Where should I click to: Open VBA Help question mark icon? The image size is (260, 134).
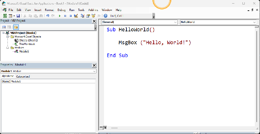click(x=105, y=16)
